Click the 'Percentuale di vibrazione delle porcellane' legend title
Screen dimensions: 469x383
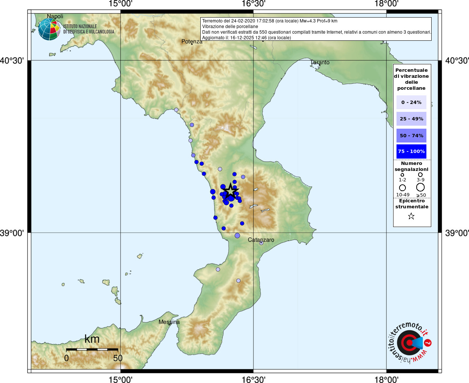[411, 79]
